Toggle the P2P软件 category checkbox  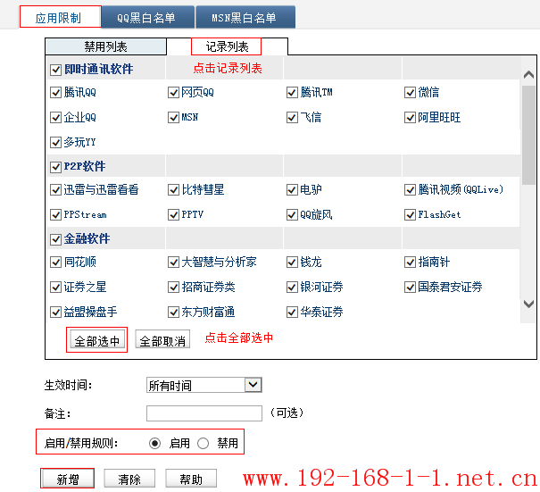[x=55, y=167]
